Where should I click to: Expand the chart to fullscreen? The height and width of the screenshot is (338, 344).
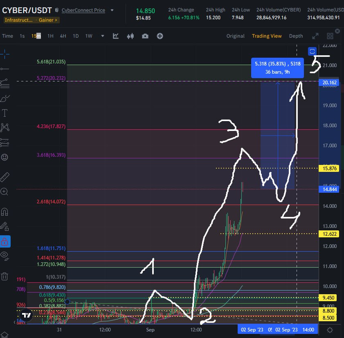pos(315,36)
